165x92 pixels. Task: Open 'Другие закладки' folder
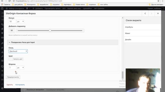(156, 5)
